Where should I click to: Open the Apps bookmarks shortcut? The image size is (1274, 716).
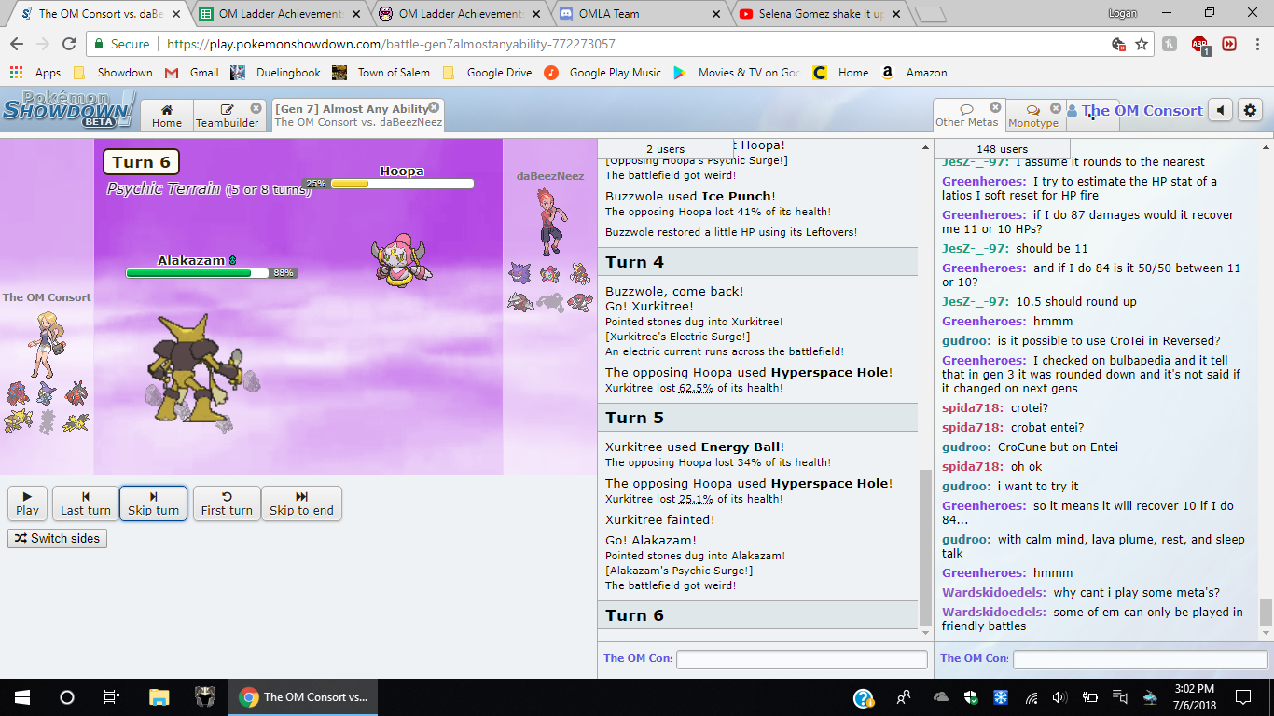pos(35,73)
